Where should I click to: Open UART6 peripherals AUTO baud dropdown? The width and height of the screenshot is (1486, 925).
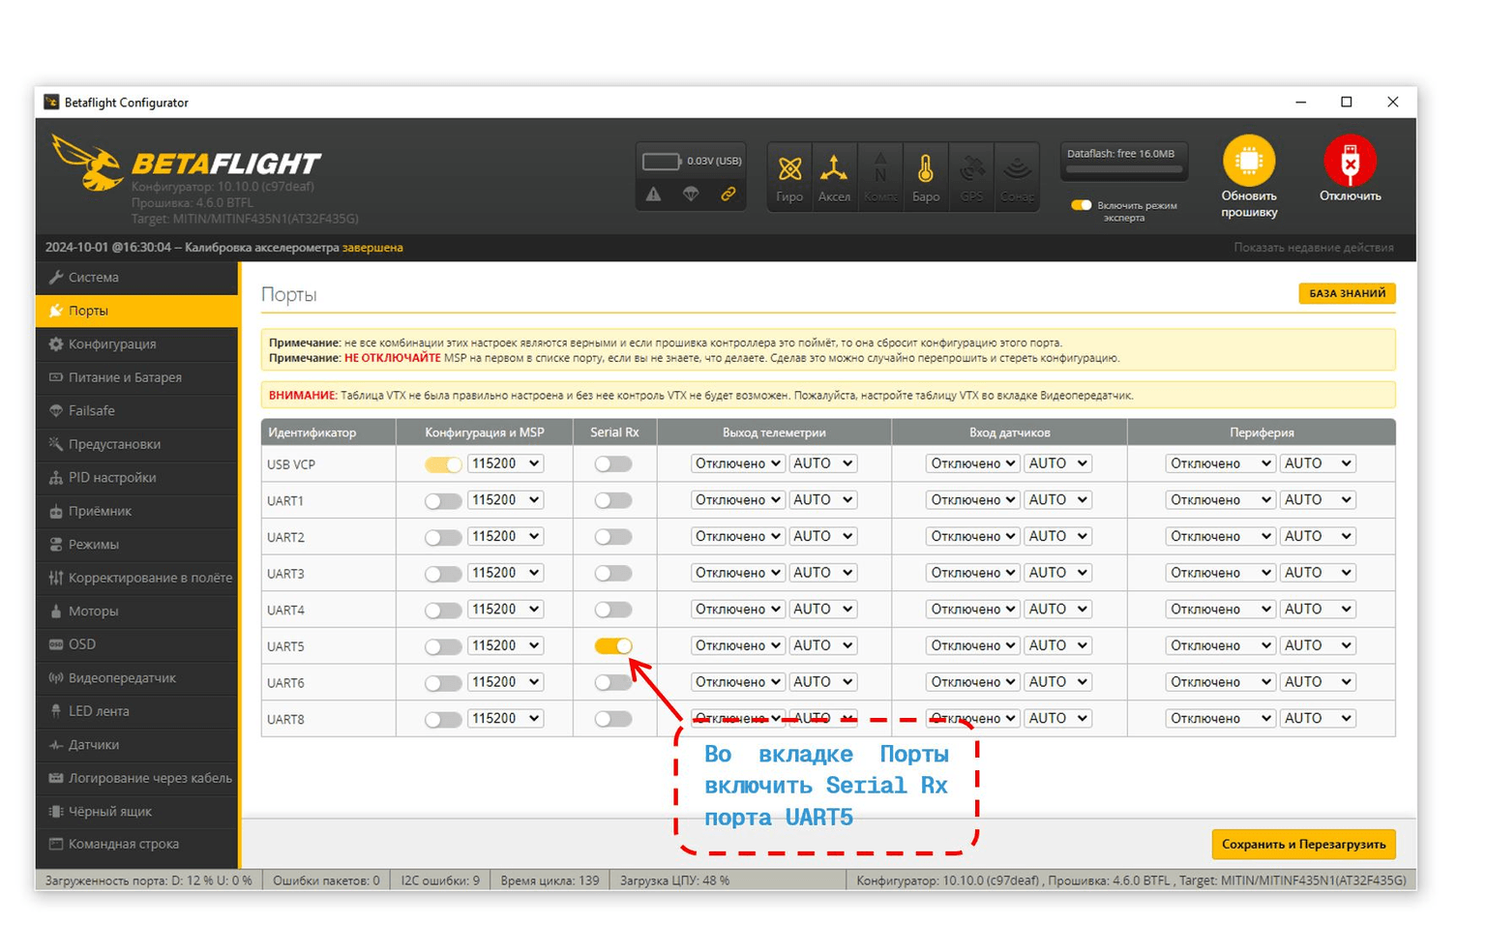point(1318,682)
